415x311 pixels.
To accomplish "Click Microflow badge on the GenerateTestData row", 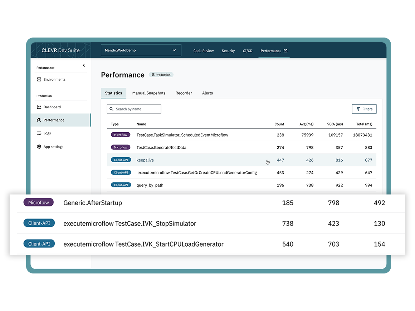I will coord(121,147).
